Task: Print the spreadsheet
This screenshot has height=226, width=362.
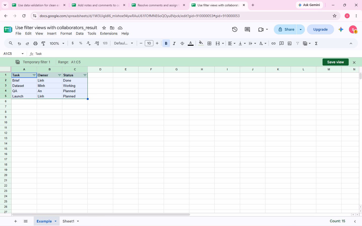Action: [35, 43]
